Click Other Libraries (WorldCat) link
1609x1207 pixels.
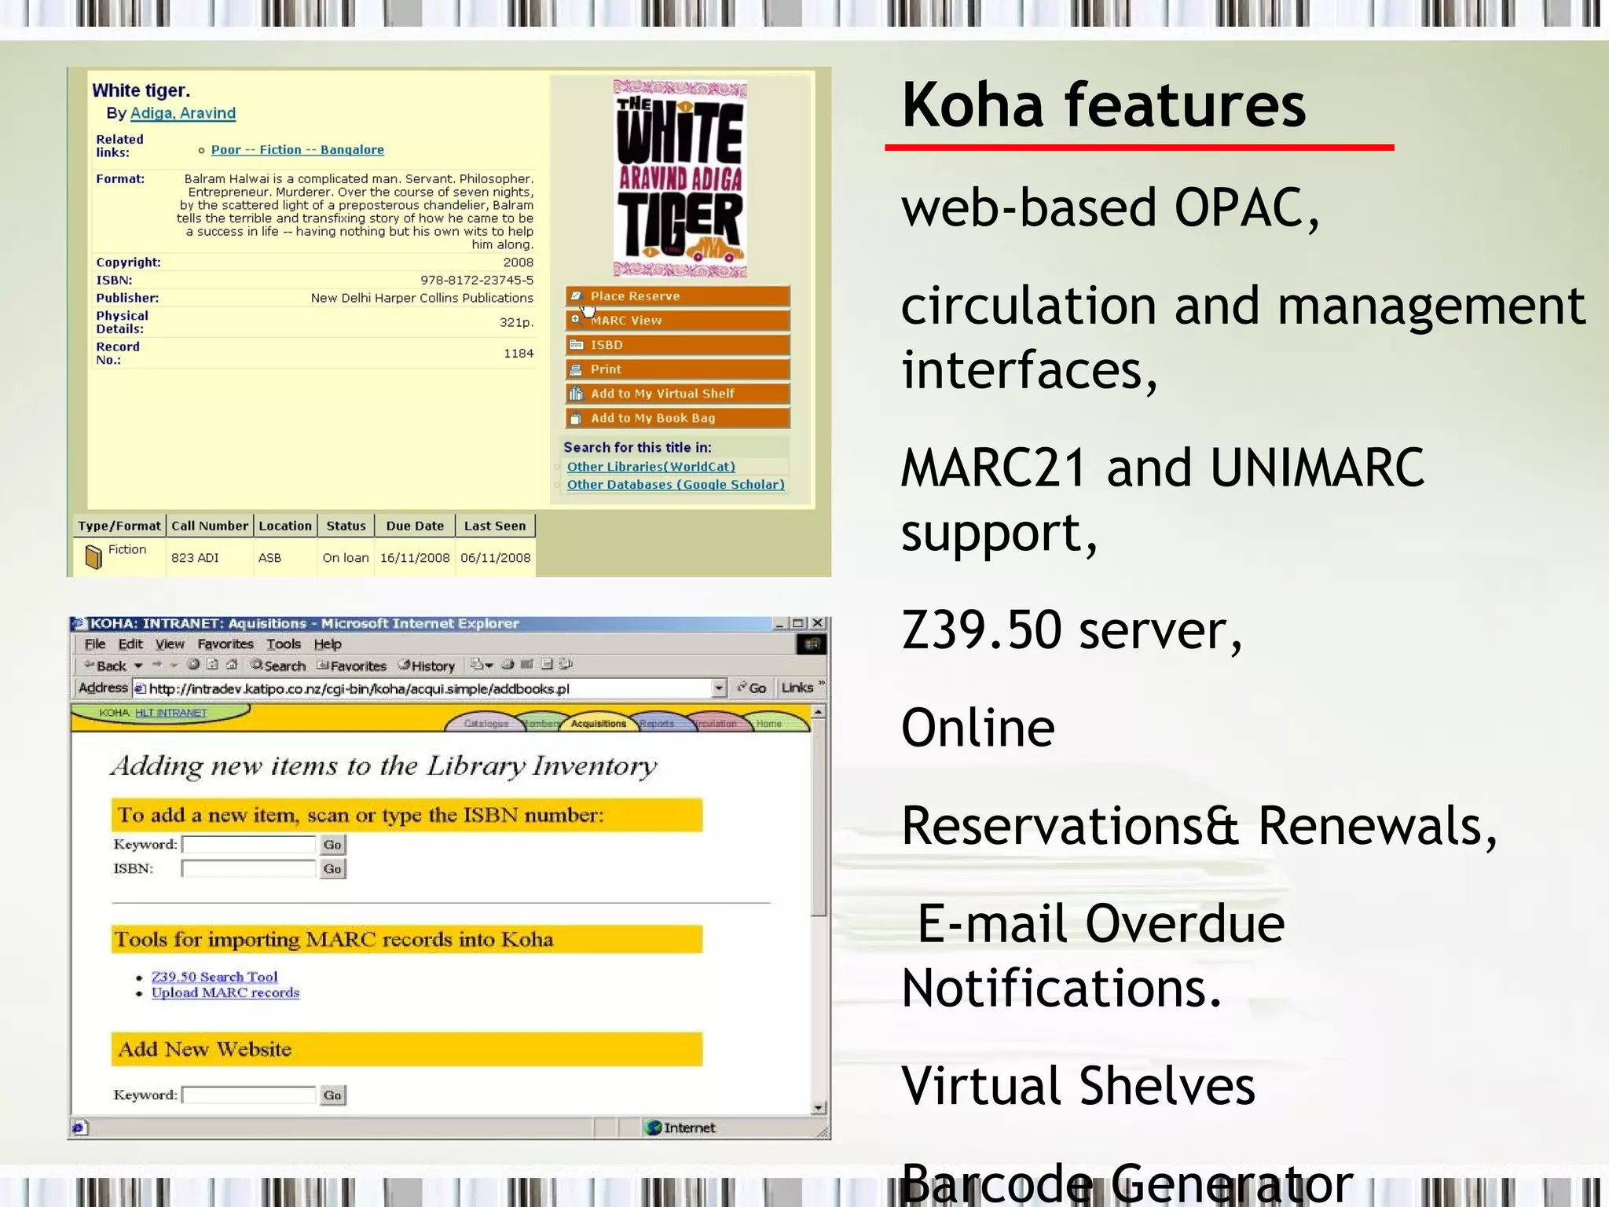tap(651, 467)
